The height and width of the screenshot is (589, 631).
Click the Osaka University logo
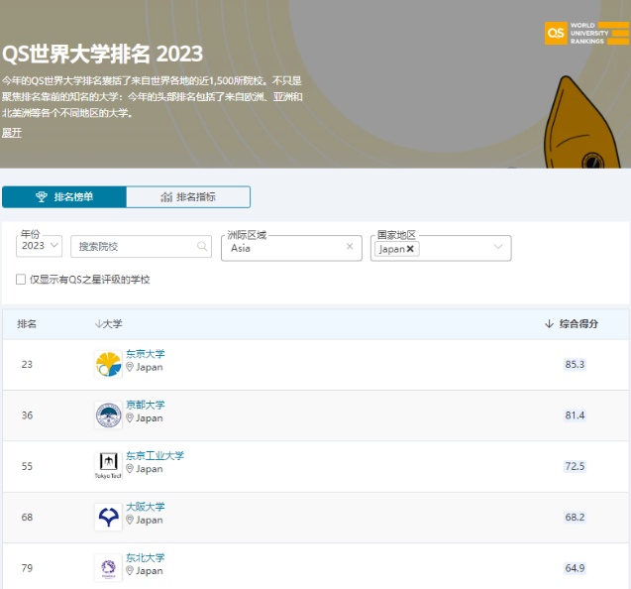108,517
